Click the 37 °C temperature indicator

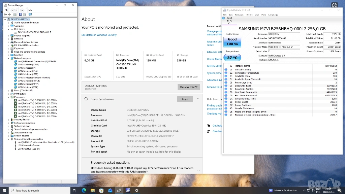232,58
